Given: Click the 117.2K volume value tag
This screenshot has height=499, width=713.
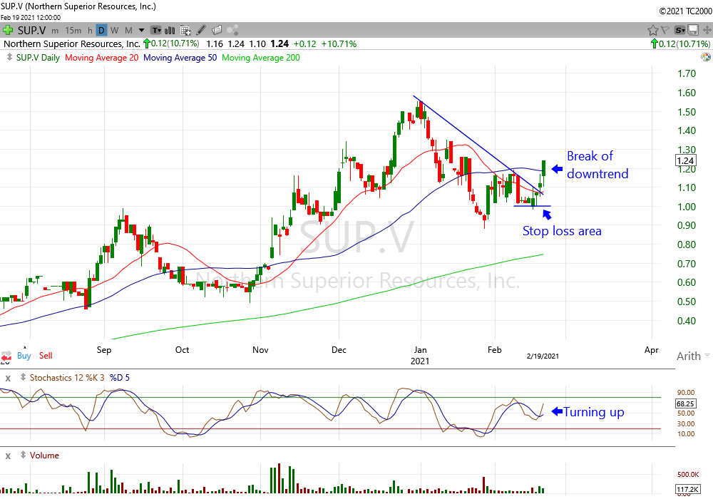Looking at the screenshot, I should point(687,490).
